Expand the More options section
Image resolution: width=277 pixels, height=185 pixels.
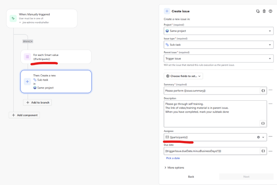[x=174, y=168]
